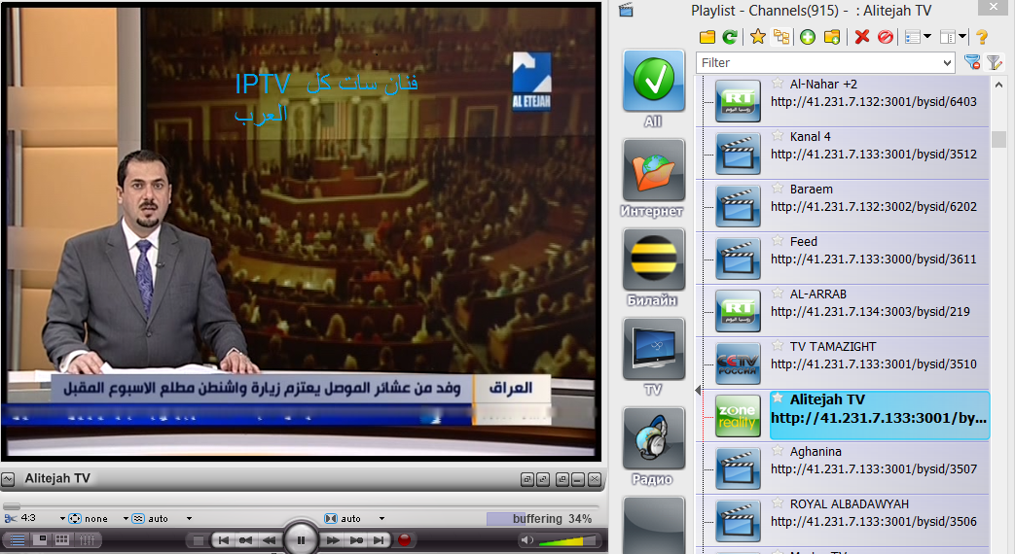Click the RT logo of Al-Nahar +2
The height and width of the screenshot is (554, 1015).
pos(738,101)
